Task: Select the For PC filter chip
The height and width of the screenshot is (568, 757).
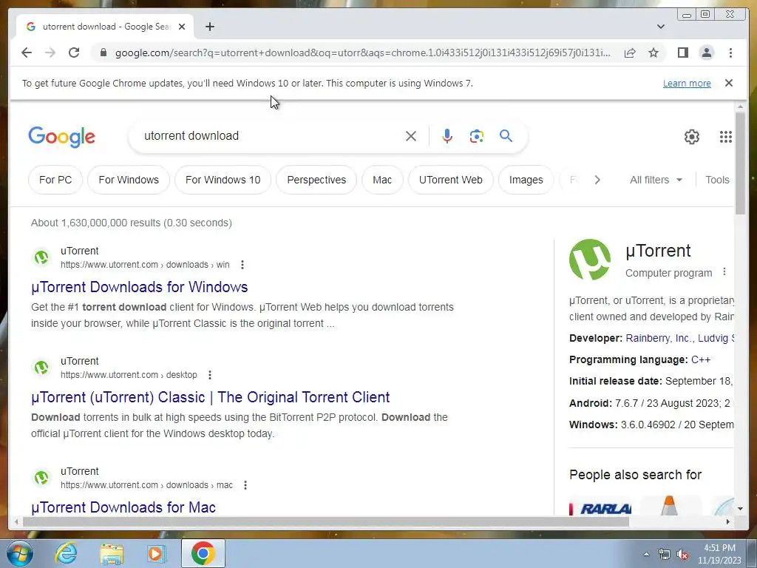Action: tap(55, 180)
